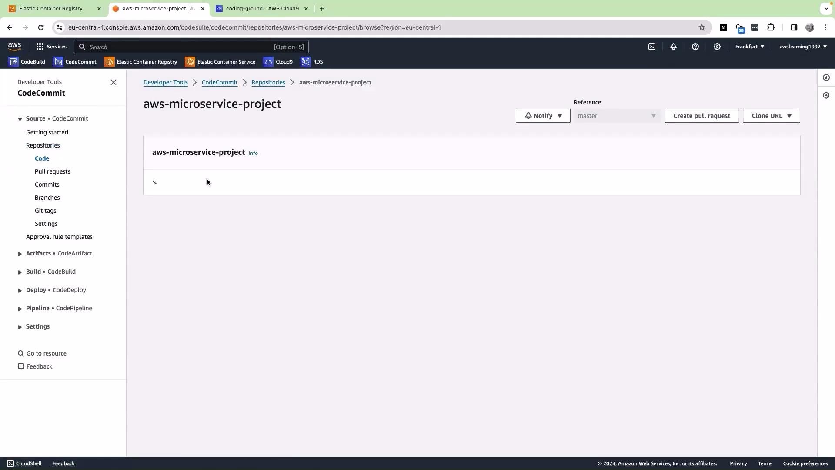This screenshot has height=470, width=835.
Task: Click Go to resource
Action: [42, 353]
